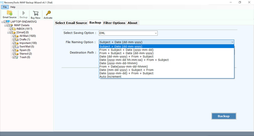Uncheck the Drafts (1) checkbox

[x=14, y=39]
